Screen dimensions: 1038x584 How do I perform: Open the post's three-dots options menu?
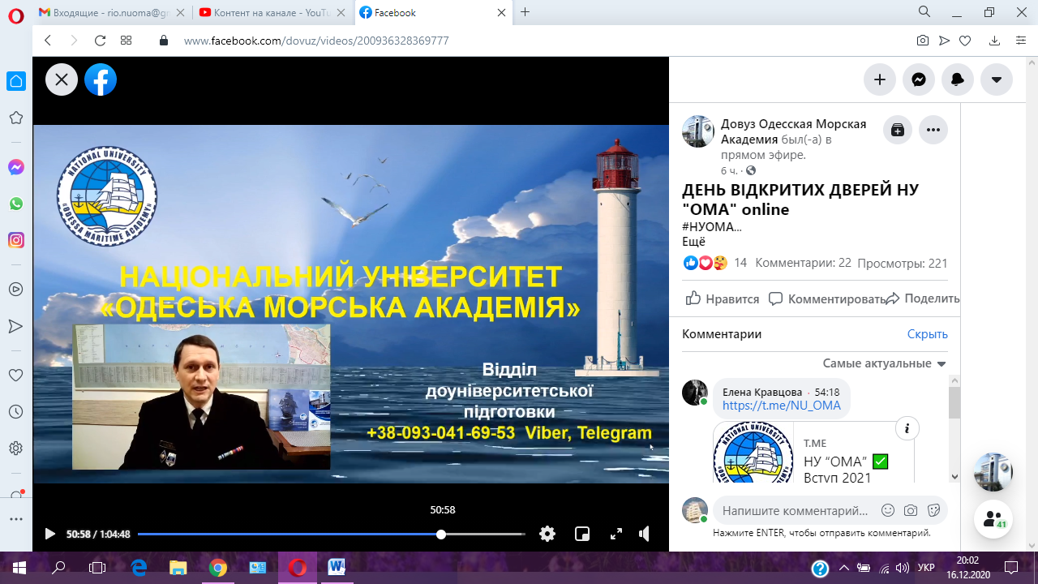(x=933, y=130)
